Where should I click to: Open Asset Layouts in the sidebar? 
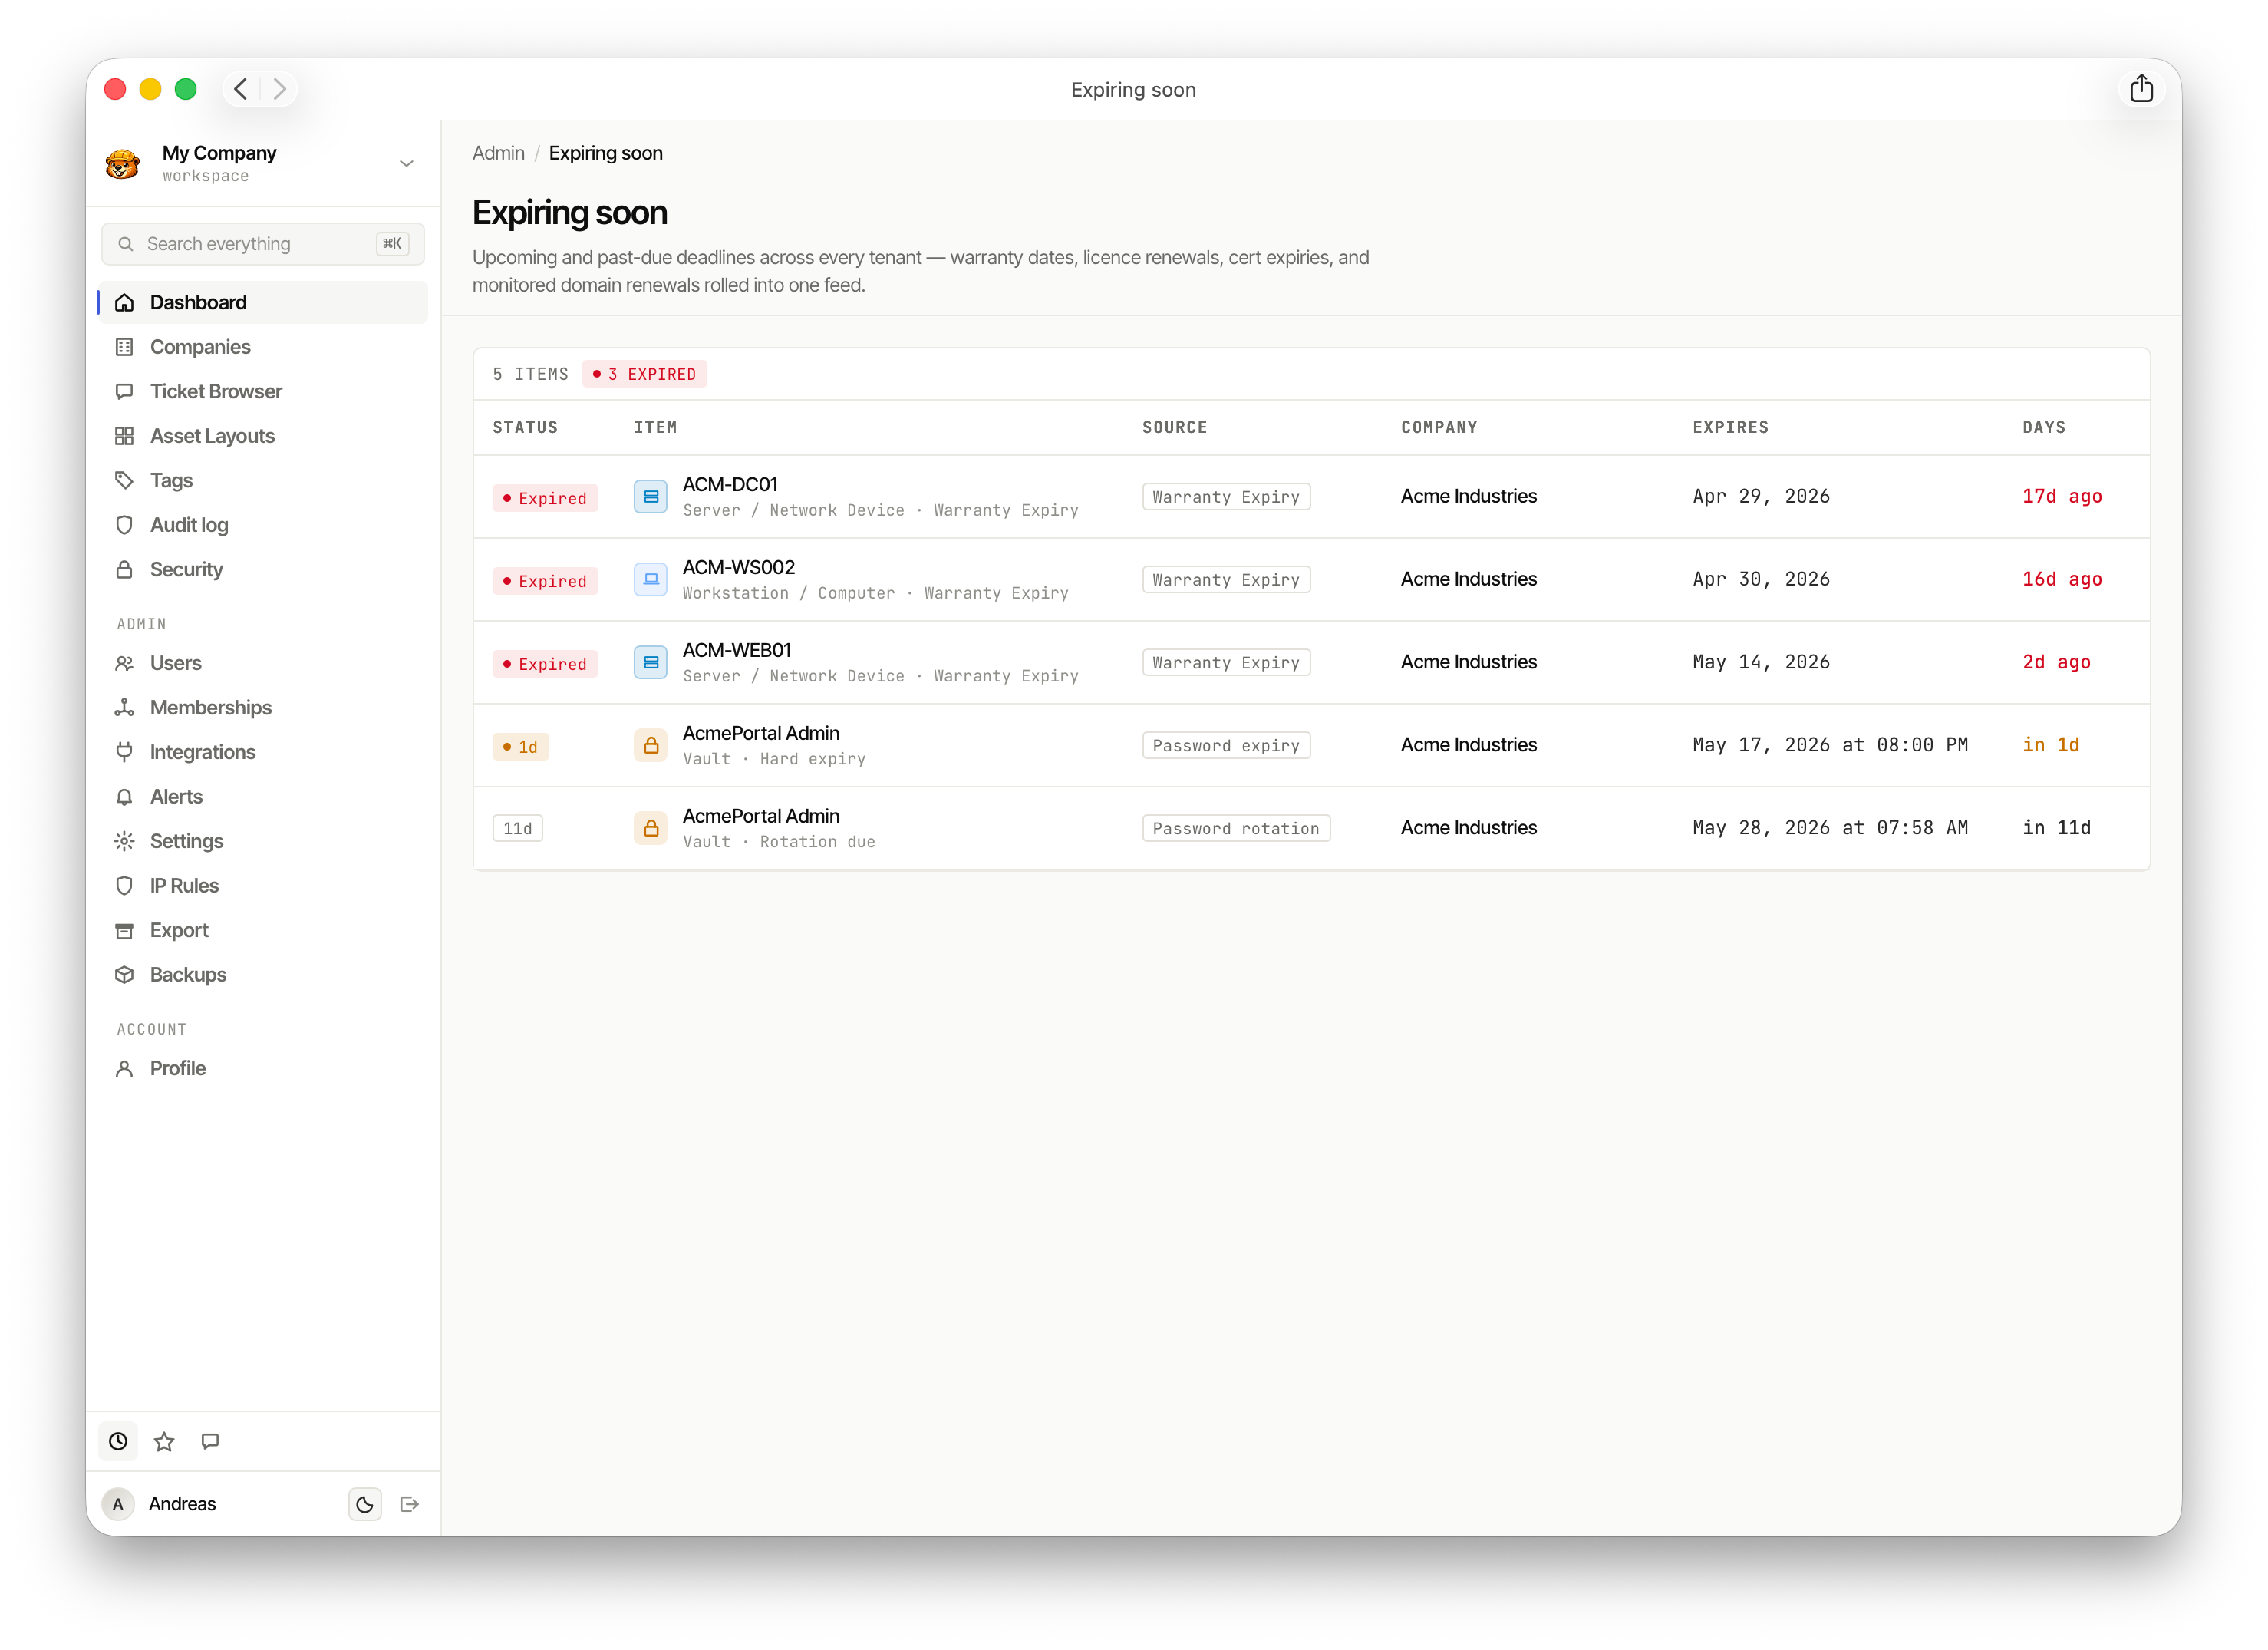(263, 436)
